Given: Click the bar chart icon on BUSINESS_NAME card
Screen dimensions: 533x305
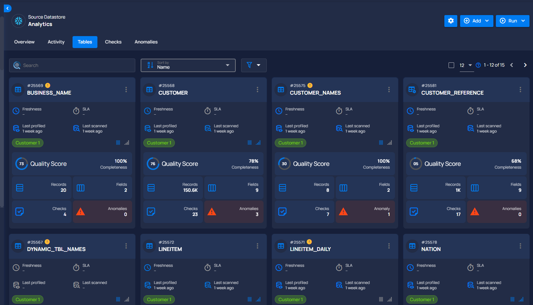Looking at the screenshot, I should 127,143.
